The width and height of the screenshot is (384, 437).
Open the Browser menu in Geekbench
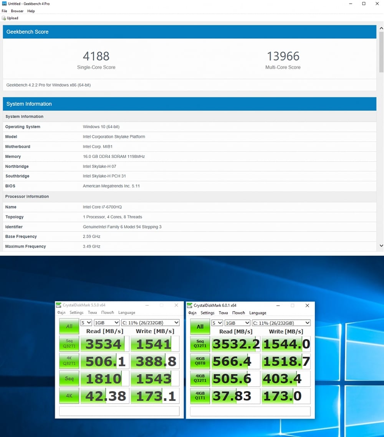pyautogui.click(x=17, y=11)
